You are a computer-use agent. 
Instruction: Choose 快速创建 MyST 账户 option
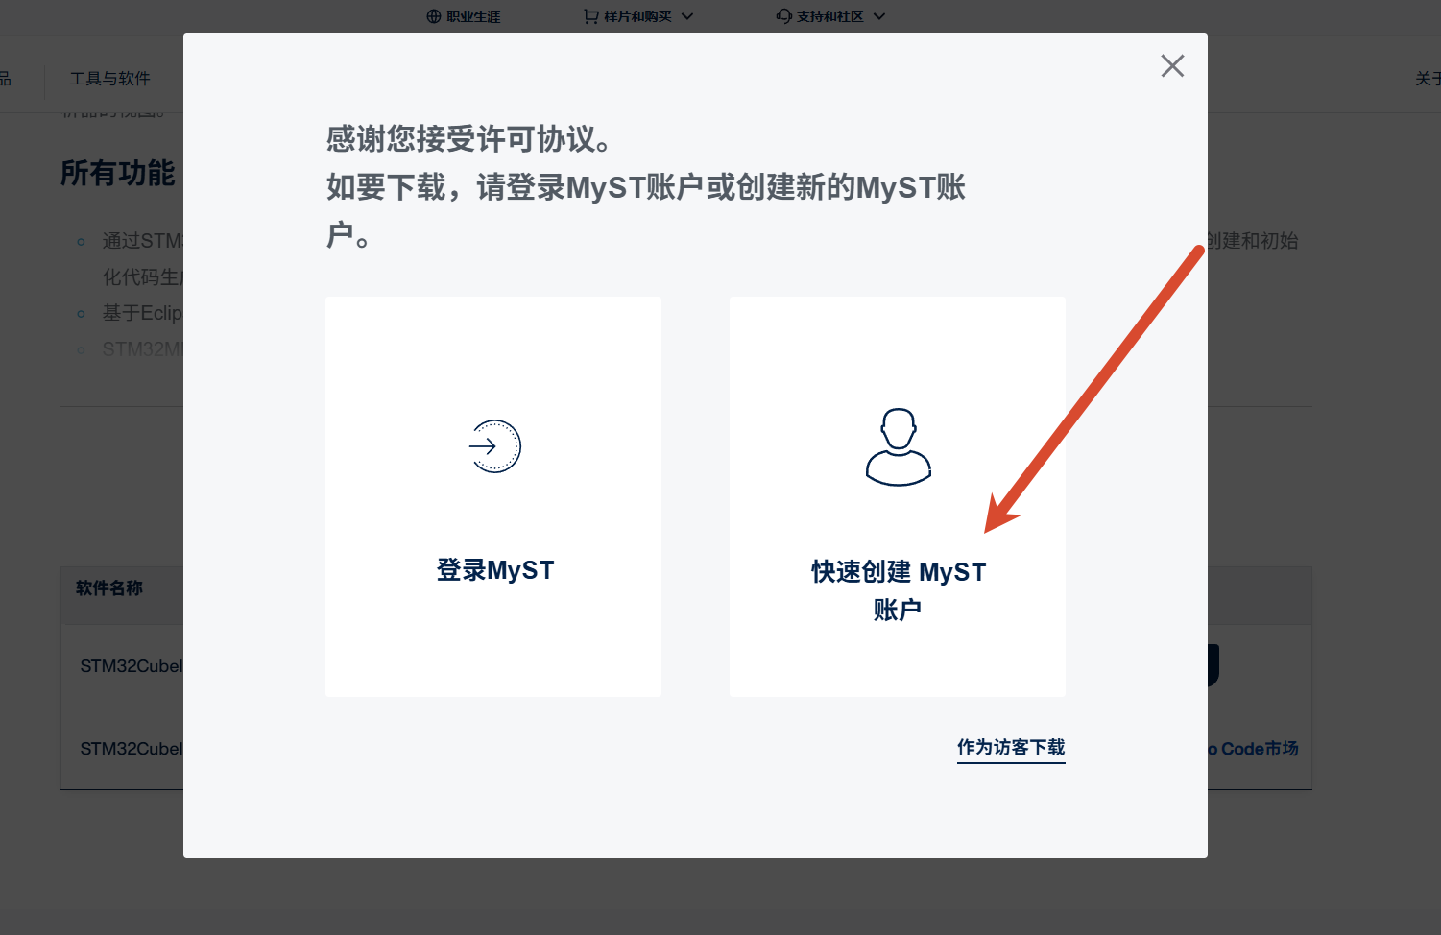898,496
